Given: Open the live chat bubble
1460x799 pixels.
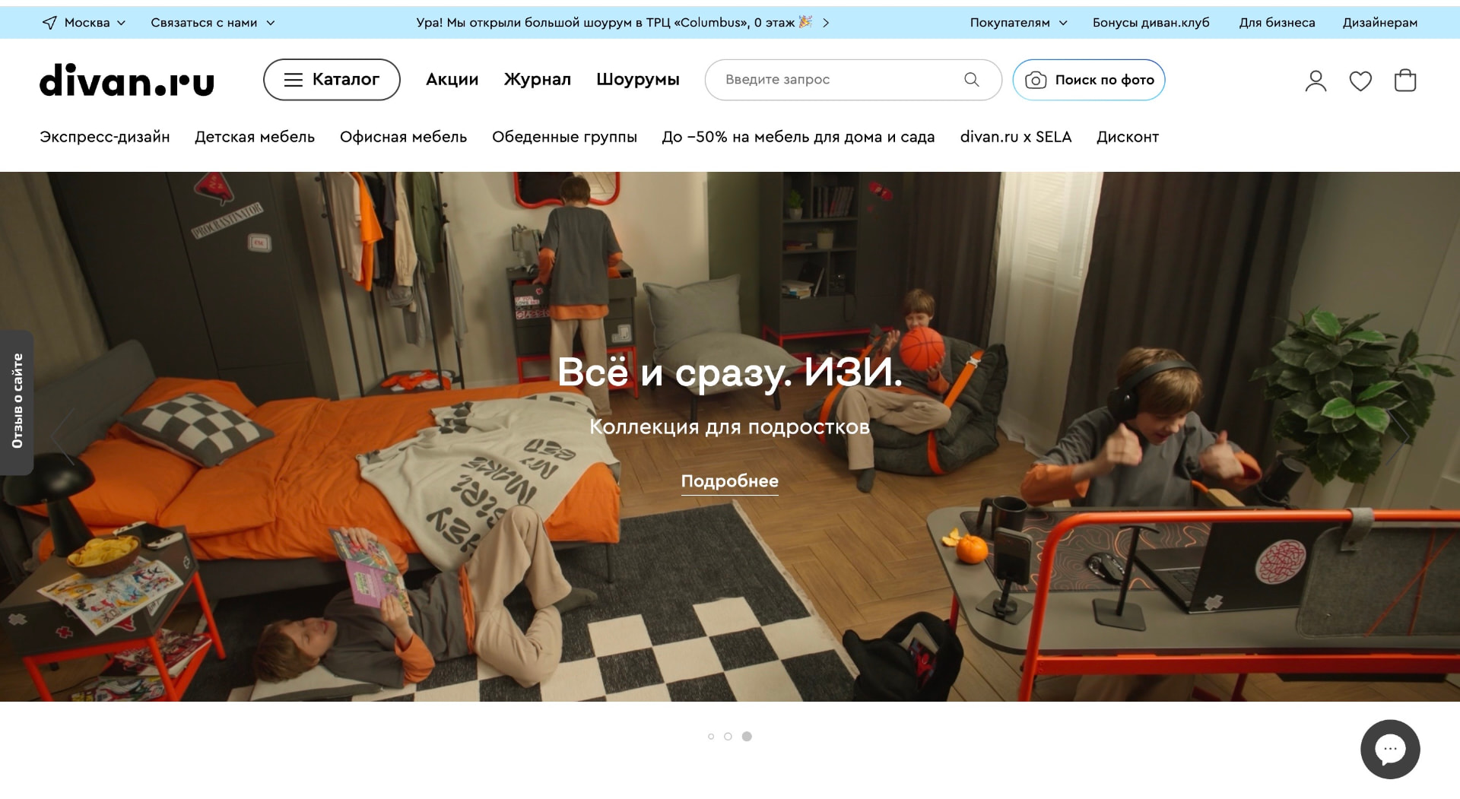Looking at the screenshot, I should [1390, 750].
